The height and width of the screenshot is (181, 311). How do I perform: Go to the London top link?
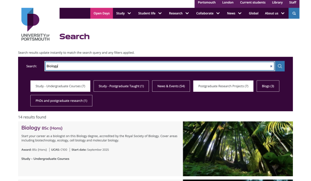[x=228, y=3]
